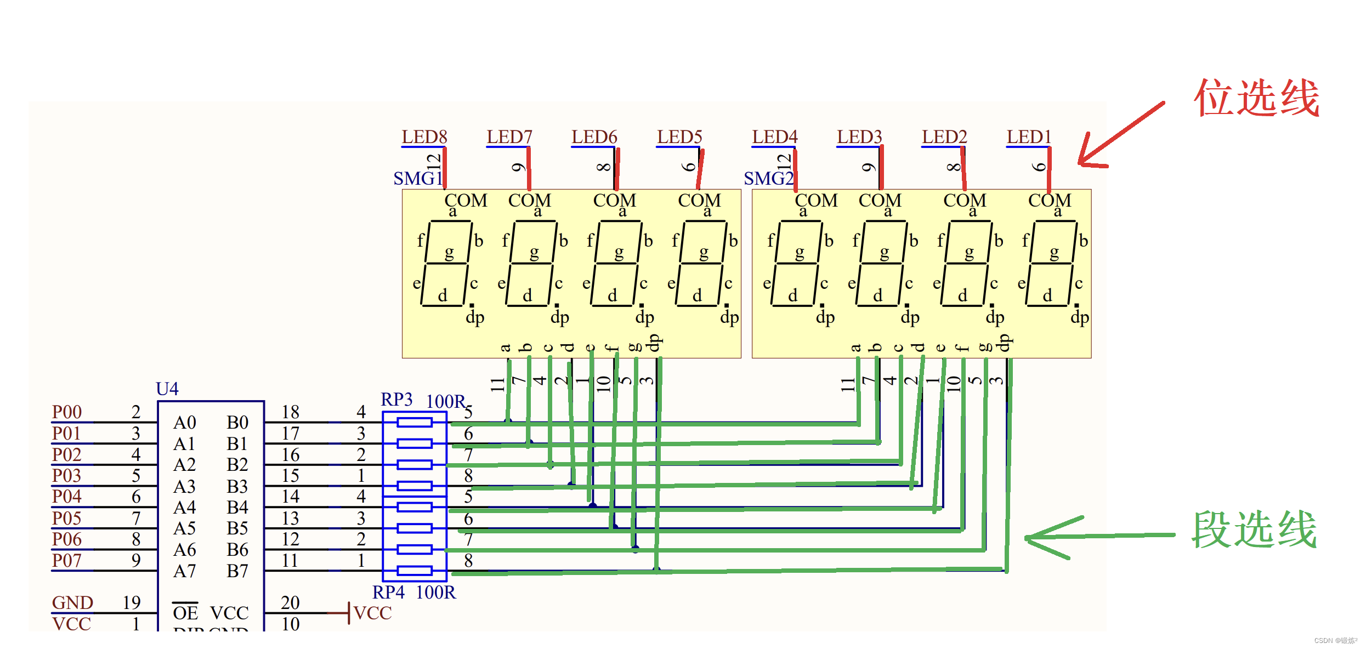
Task: Click the bottom resistor symbol in RP4
Action: point(415,571)
